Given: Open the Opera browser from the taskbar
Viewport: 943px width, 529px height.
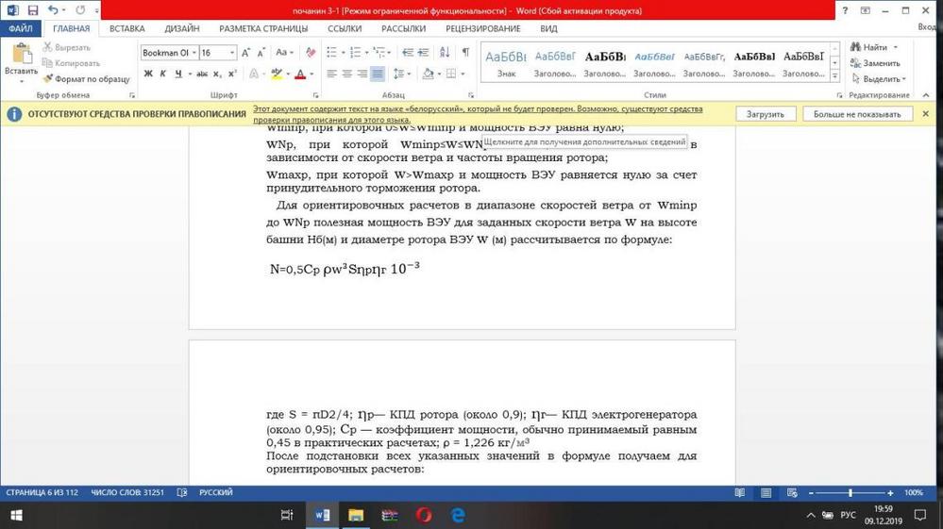Looking at the screenshot, I should coord(424,515).
